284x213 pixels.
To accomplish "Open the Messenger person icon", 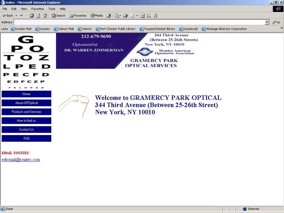I will (x=156, y=16).
